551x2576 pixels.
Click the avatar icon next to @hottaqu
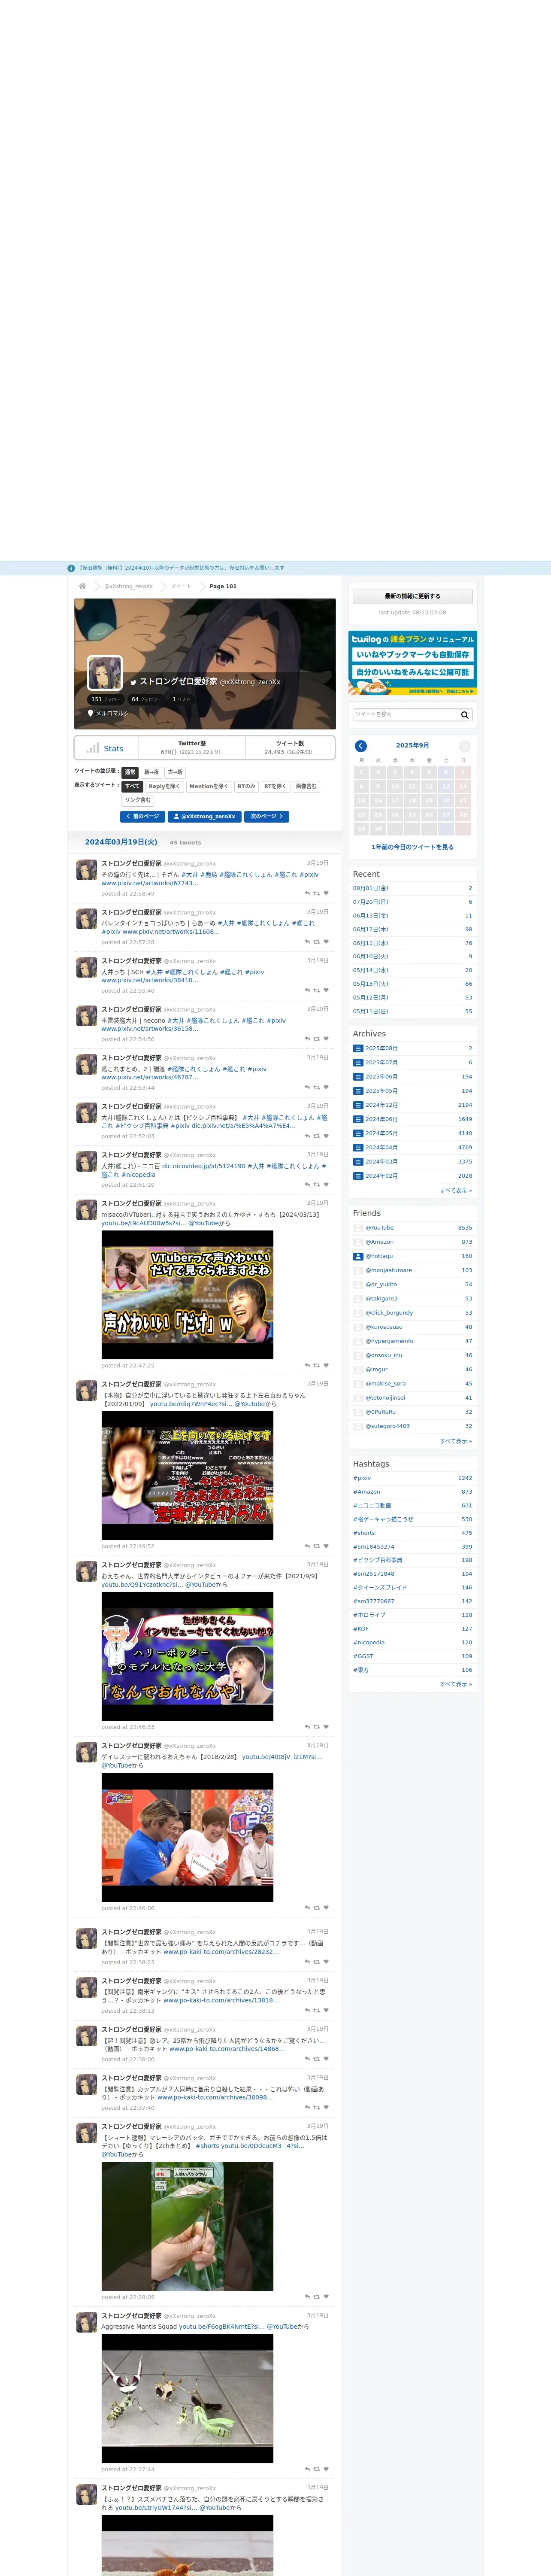(358, 1256)
